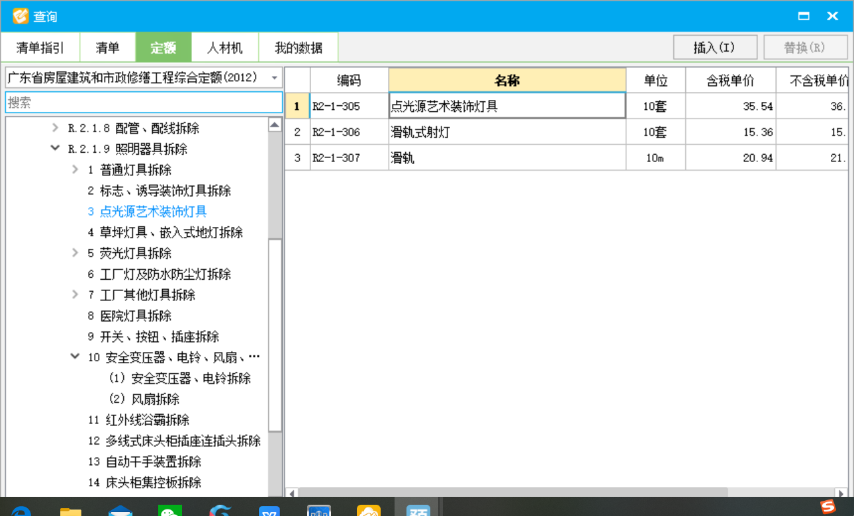Click the table horizontal scrollbar thumb
The image size is (854, 516).
(x=512, y=493)
